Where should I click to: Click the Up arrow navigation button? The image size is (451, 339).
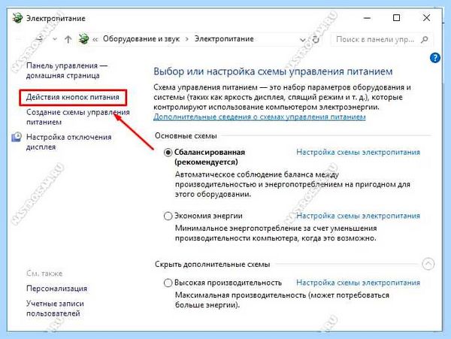(x=68, y=39)
